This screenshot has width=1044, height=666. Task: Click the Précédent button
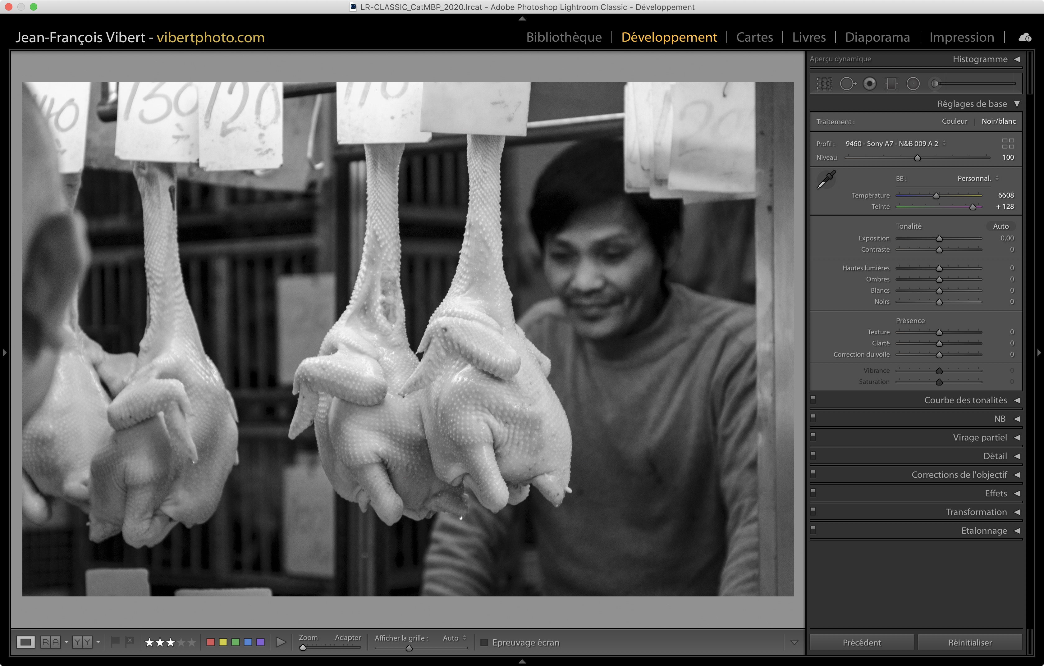(x=862, y=642)
